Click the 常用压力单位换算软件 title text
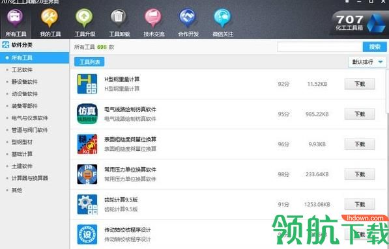The height and width of the screenshot is (249, 389). (130, 170)
